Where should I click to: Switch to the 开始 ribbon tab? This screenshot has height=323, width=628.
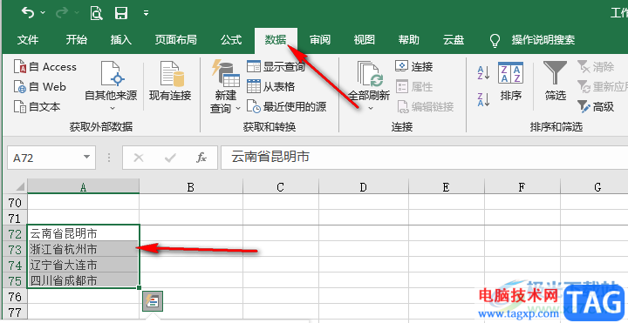pyautogui.click(x=76, y=40)
